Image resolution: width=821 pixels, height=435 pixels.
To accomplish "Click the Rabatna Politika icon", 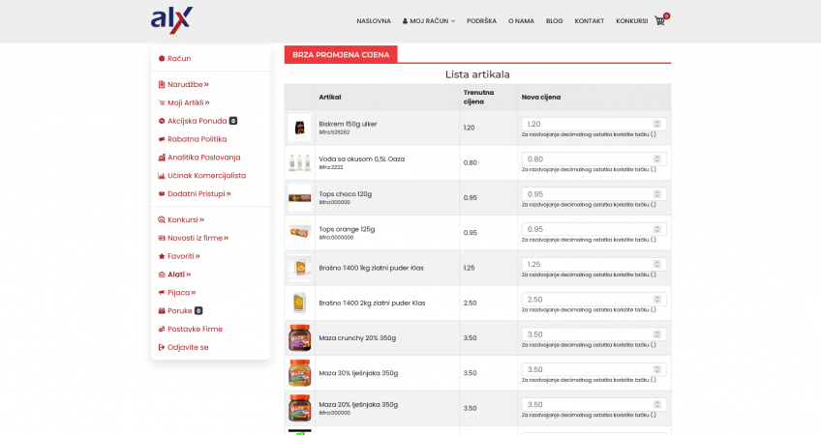I will tap(162, 139).
